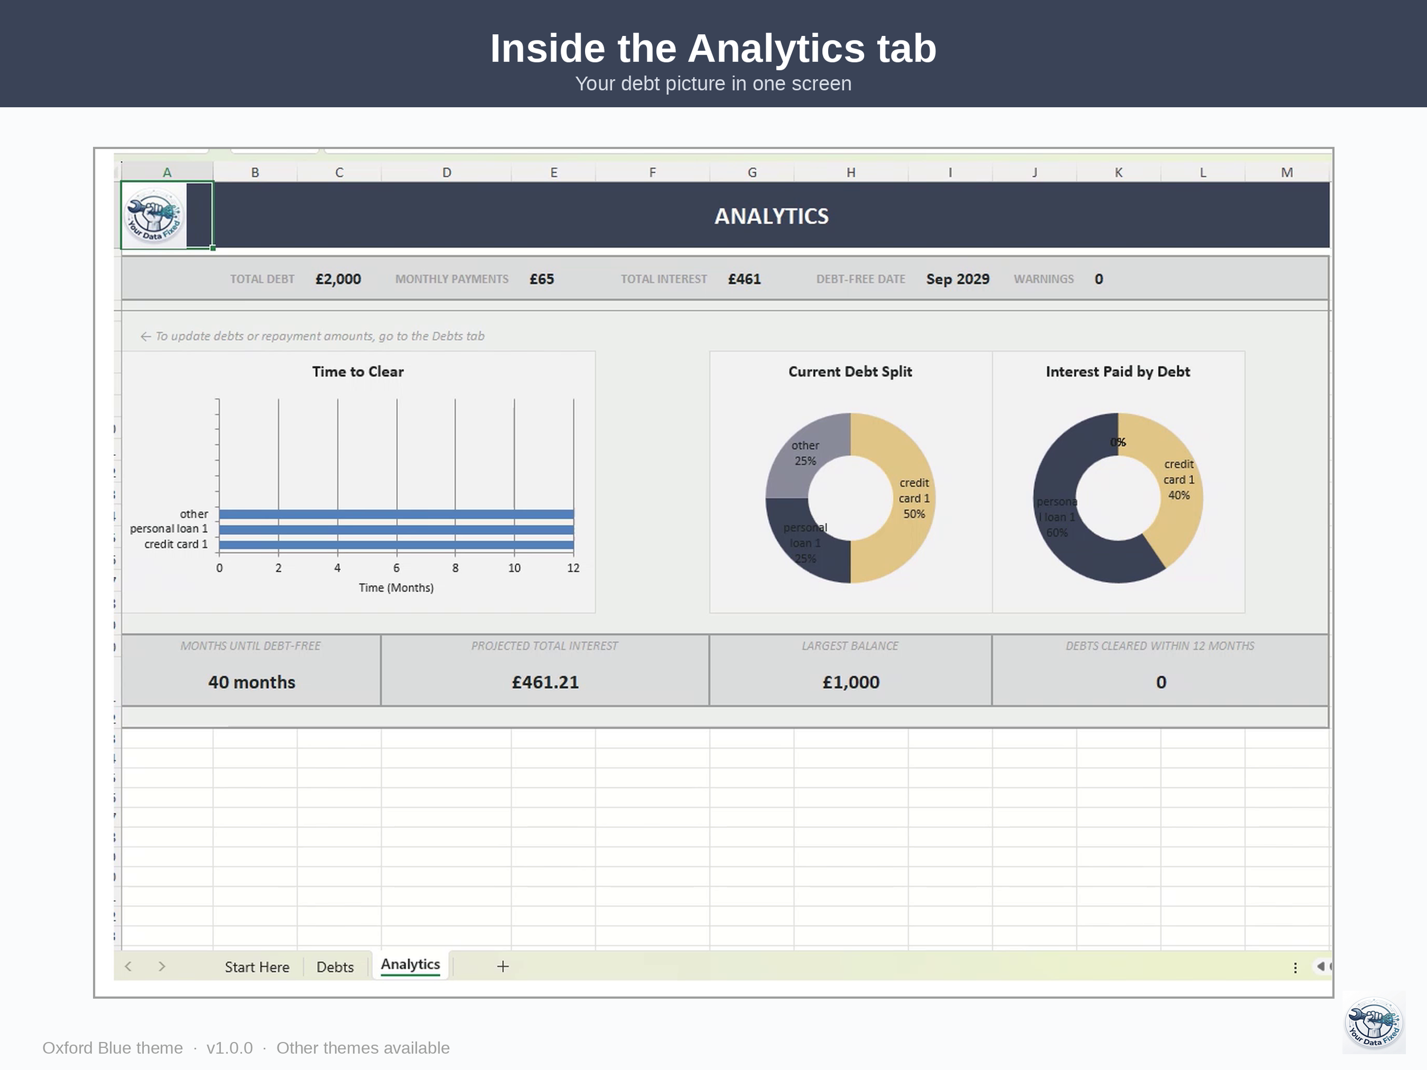
Task: Click the 'go to the Debts tab' hint text
Action: pyautogui.click(x=312, y=336)
